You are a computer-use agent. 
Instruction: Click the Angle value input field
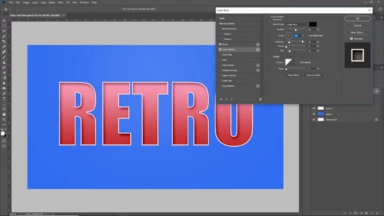(x=297, y=35)
